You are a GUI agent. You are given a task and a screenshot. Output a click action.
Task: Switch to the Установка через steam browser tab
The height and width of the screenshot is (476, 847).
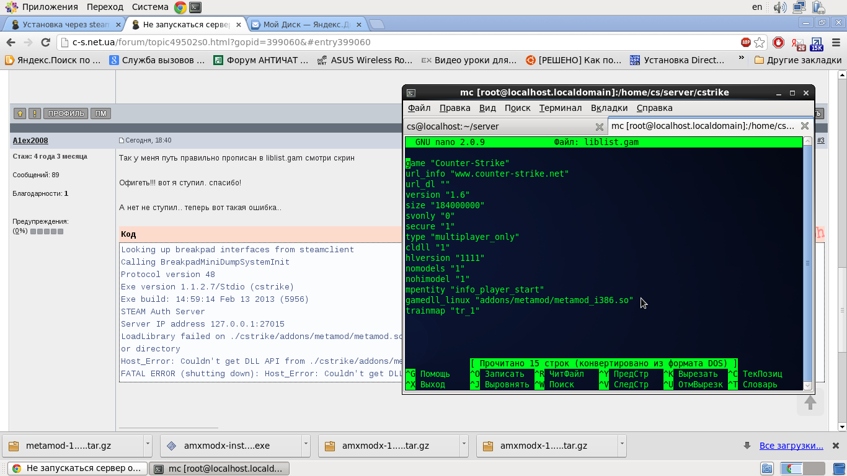point(66,25)
